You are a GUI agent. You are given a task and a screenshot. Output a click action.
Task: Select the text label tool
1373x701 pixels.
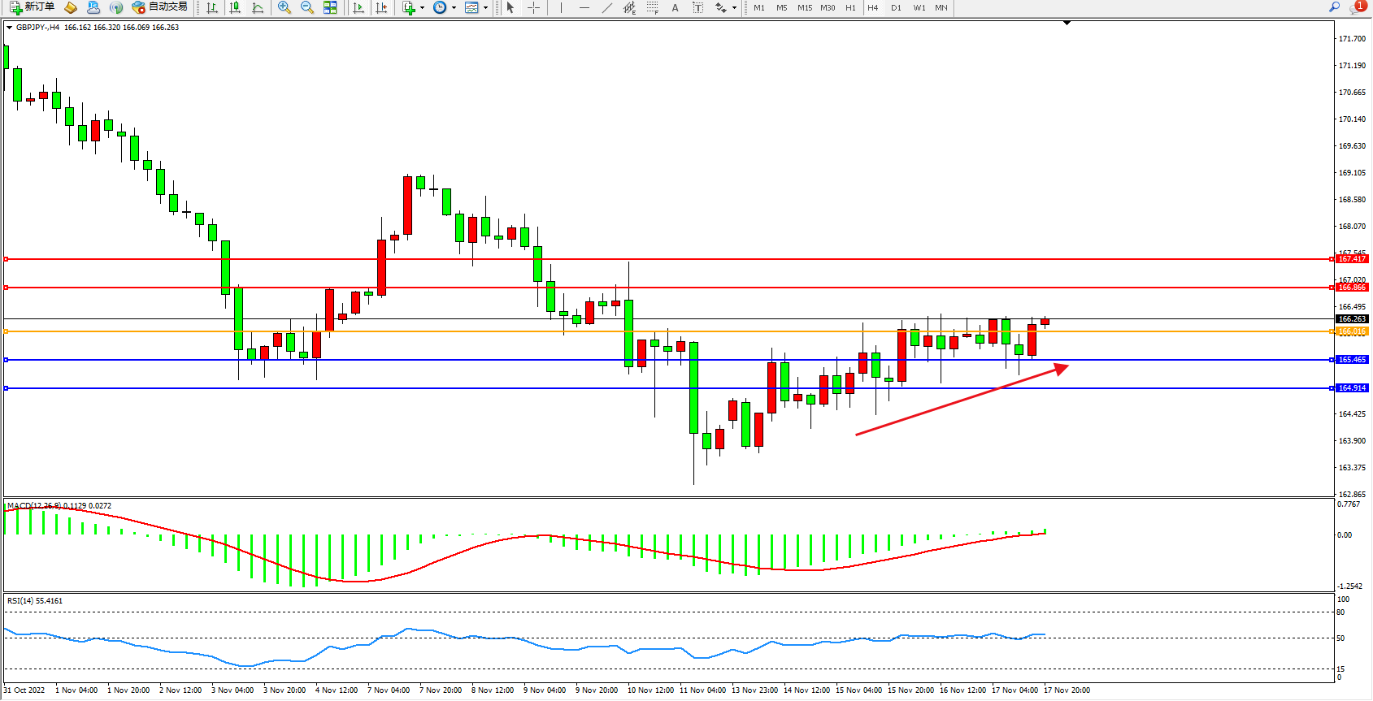(697, 7)
